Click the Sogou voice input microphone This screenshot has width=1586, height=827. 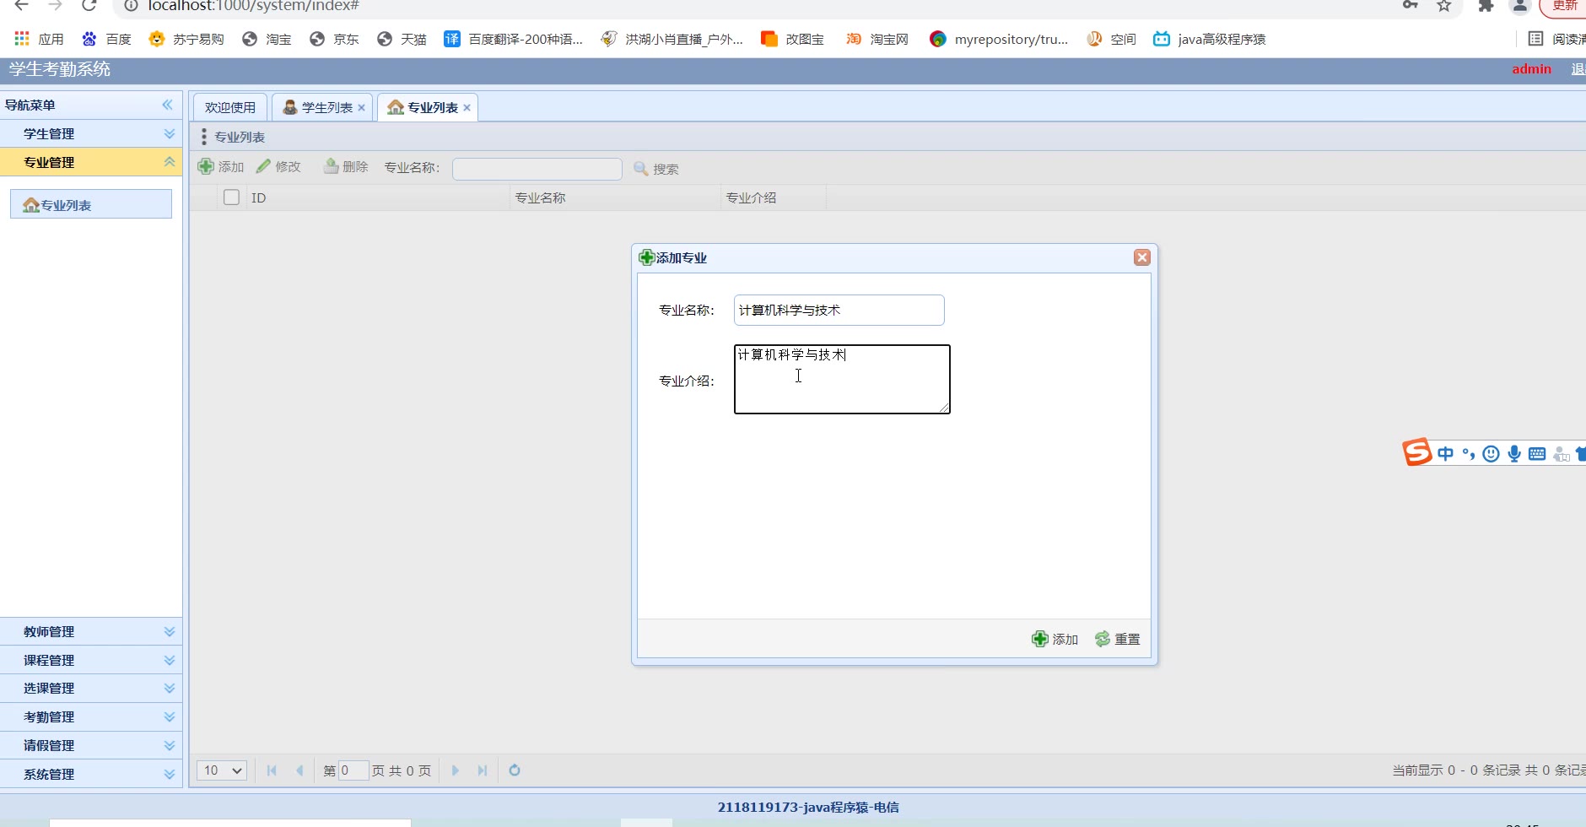(1514, 454)
